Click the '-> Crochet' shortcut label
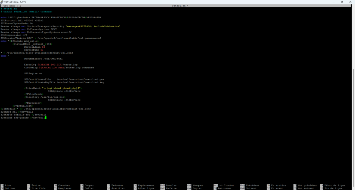The image size is (355, 190). [x=227, y=186]
